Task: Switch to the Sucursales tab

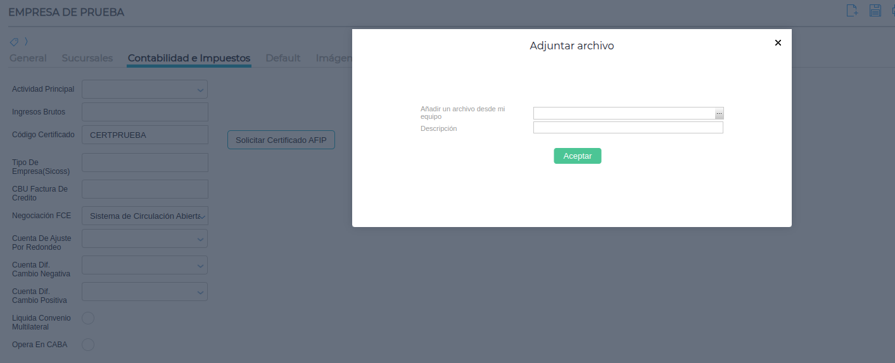Action: [x=87, y=58]
